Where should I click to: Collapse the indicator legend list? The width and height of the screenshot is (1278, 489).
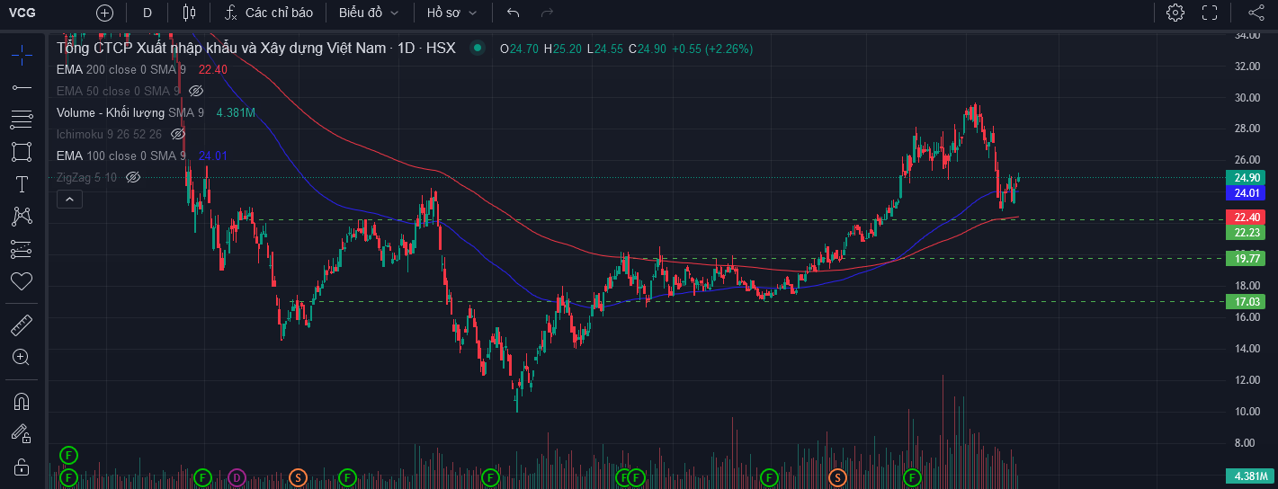(69, 199)
